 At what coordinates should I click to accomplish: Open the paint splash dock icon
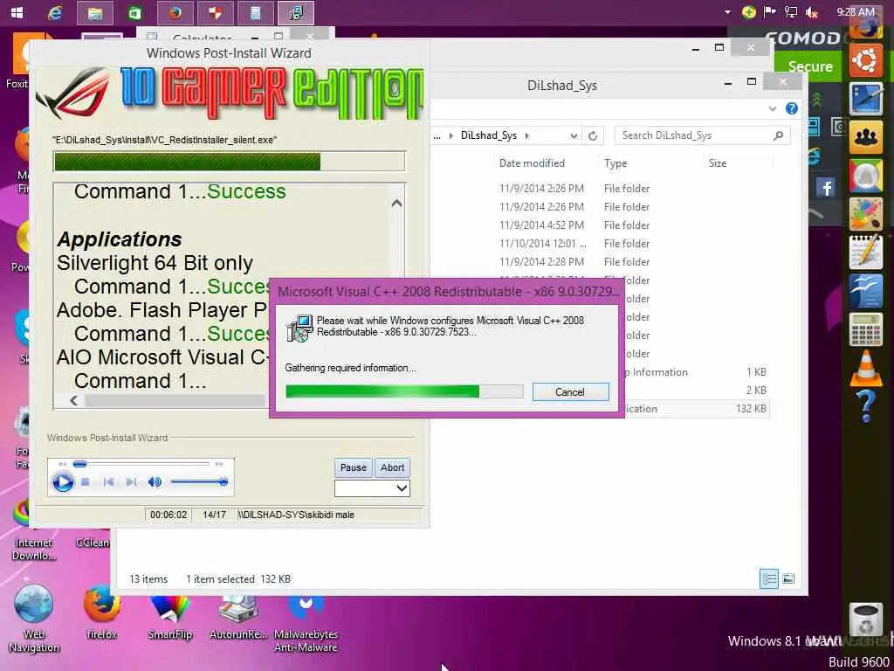point(865,213)
